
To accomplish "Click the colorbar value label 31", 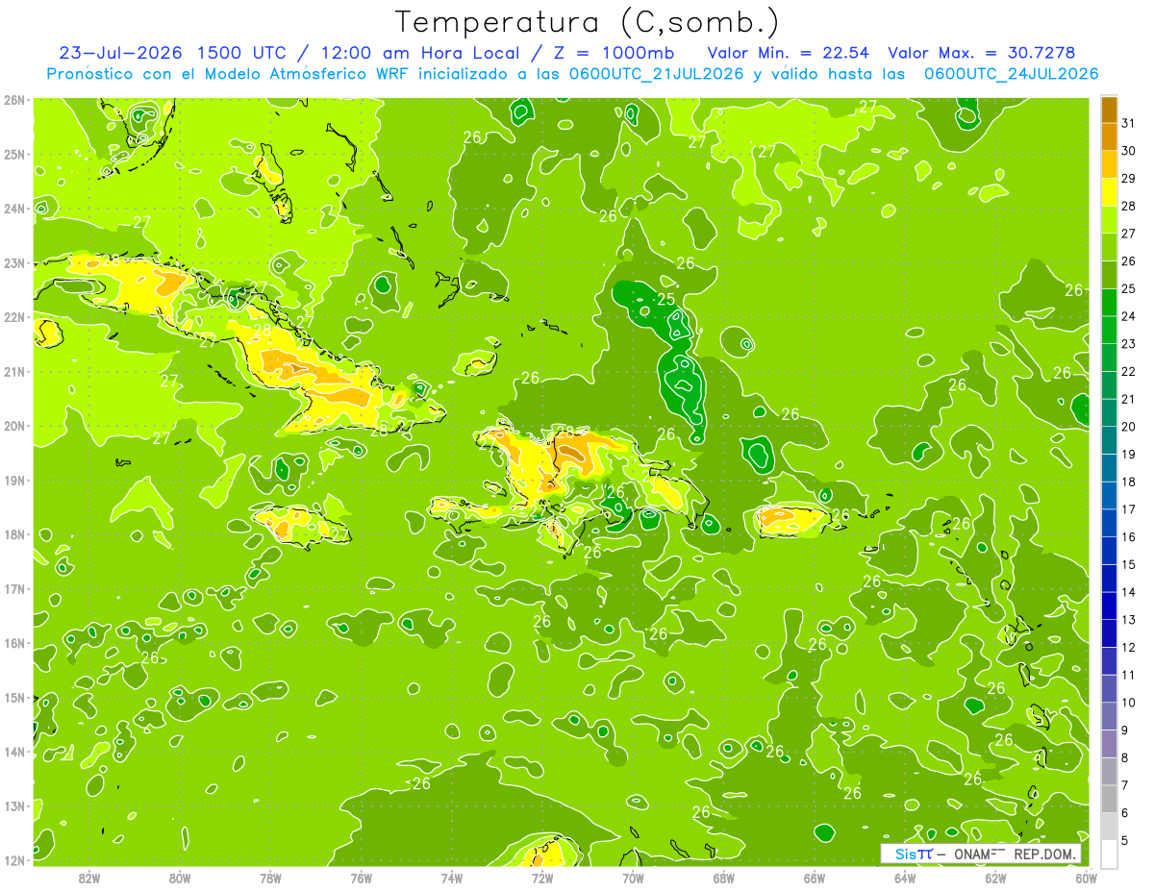I will click(x=1129, y=123).
